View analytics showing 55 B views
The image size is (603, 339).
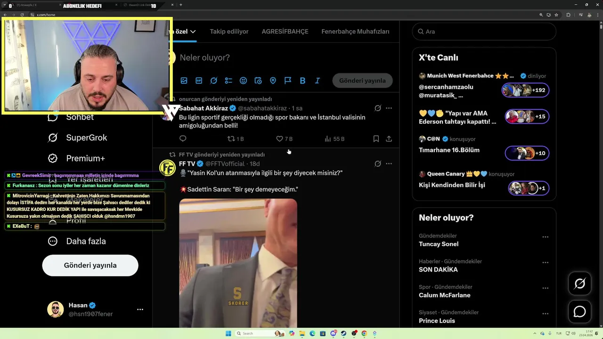point(334,139)
